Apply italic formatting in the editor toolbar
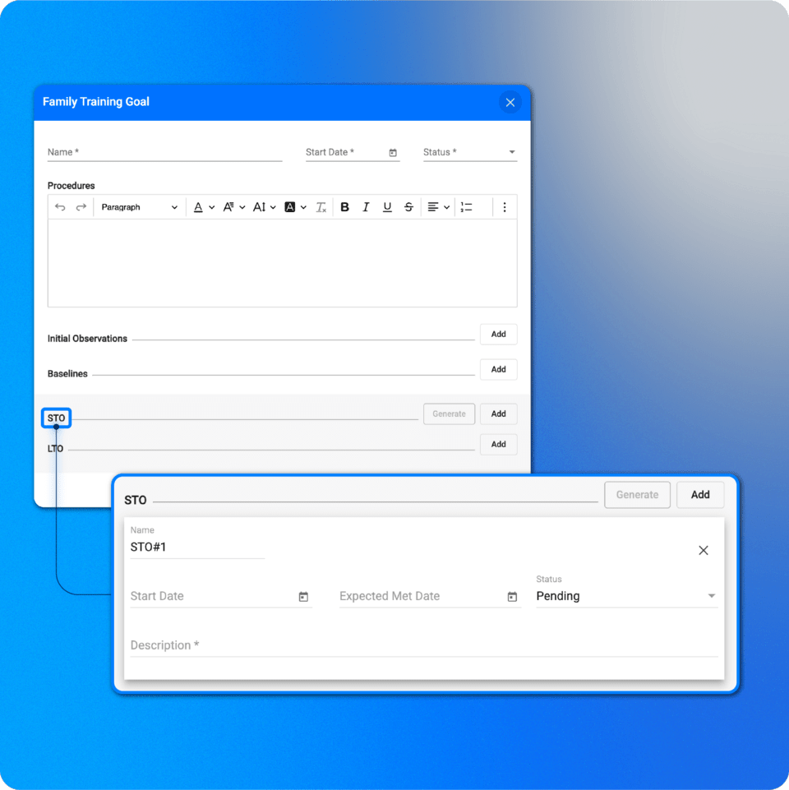Screen dimensions: 789x790 [x=365, y=206]
